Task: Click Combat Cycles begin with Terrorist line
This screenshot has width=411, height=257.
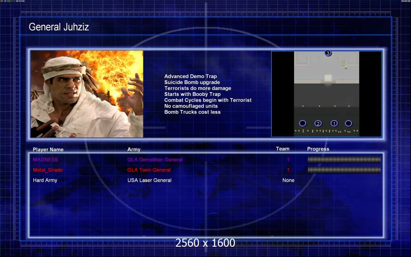Action: 208,100
